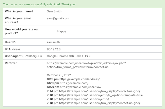Select the 'Referrer' label
165x109 pixels.
[x=11, y=63]
